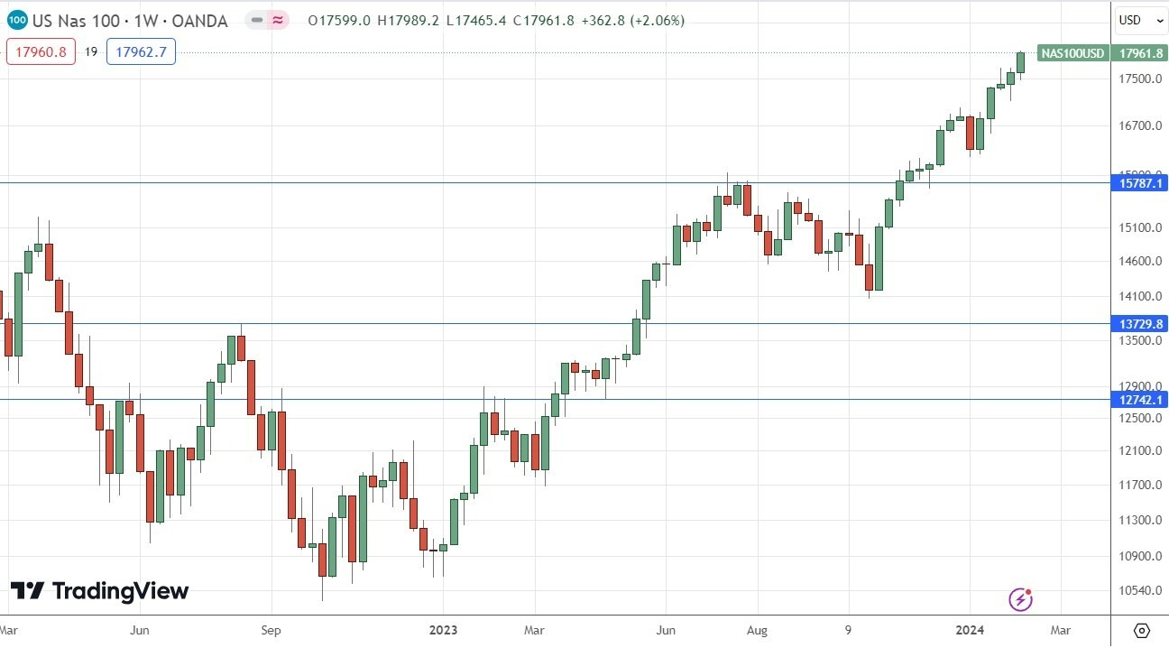Toggle the buy price 17962.7 button

point(141,51)
